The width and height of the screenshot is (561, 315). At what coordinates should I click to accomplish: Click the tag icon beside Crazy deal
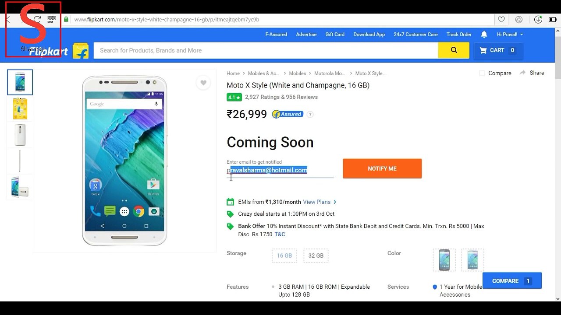[230, 214]
